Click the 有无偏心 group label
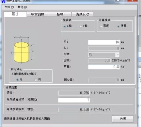Screen dimensions: 141x127 tap(17, 69)
